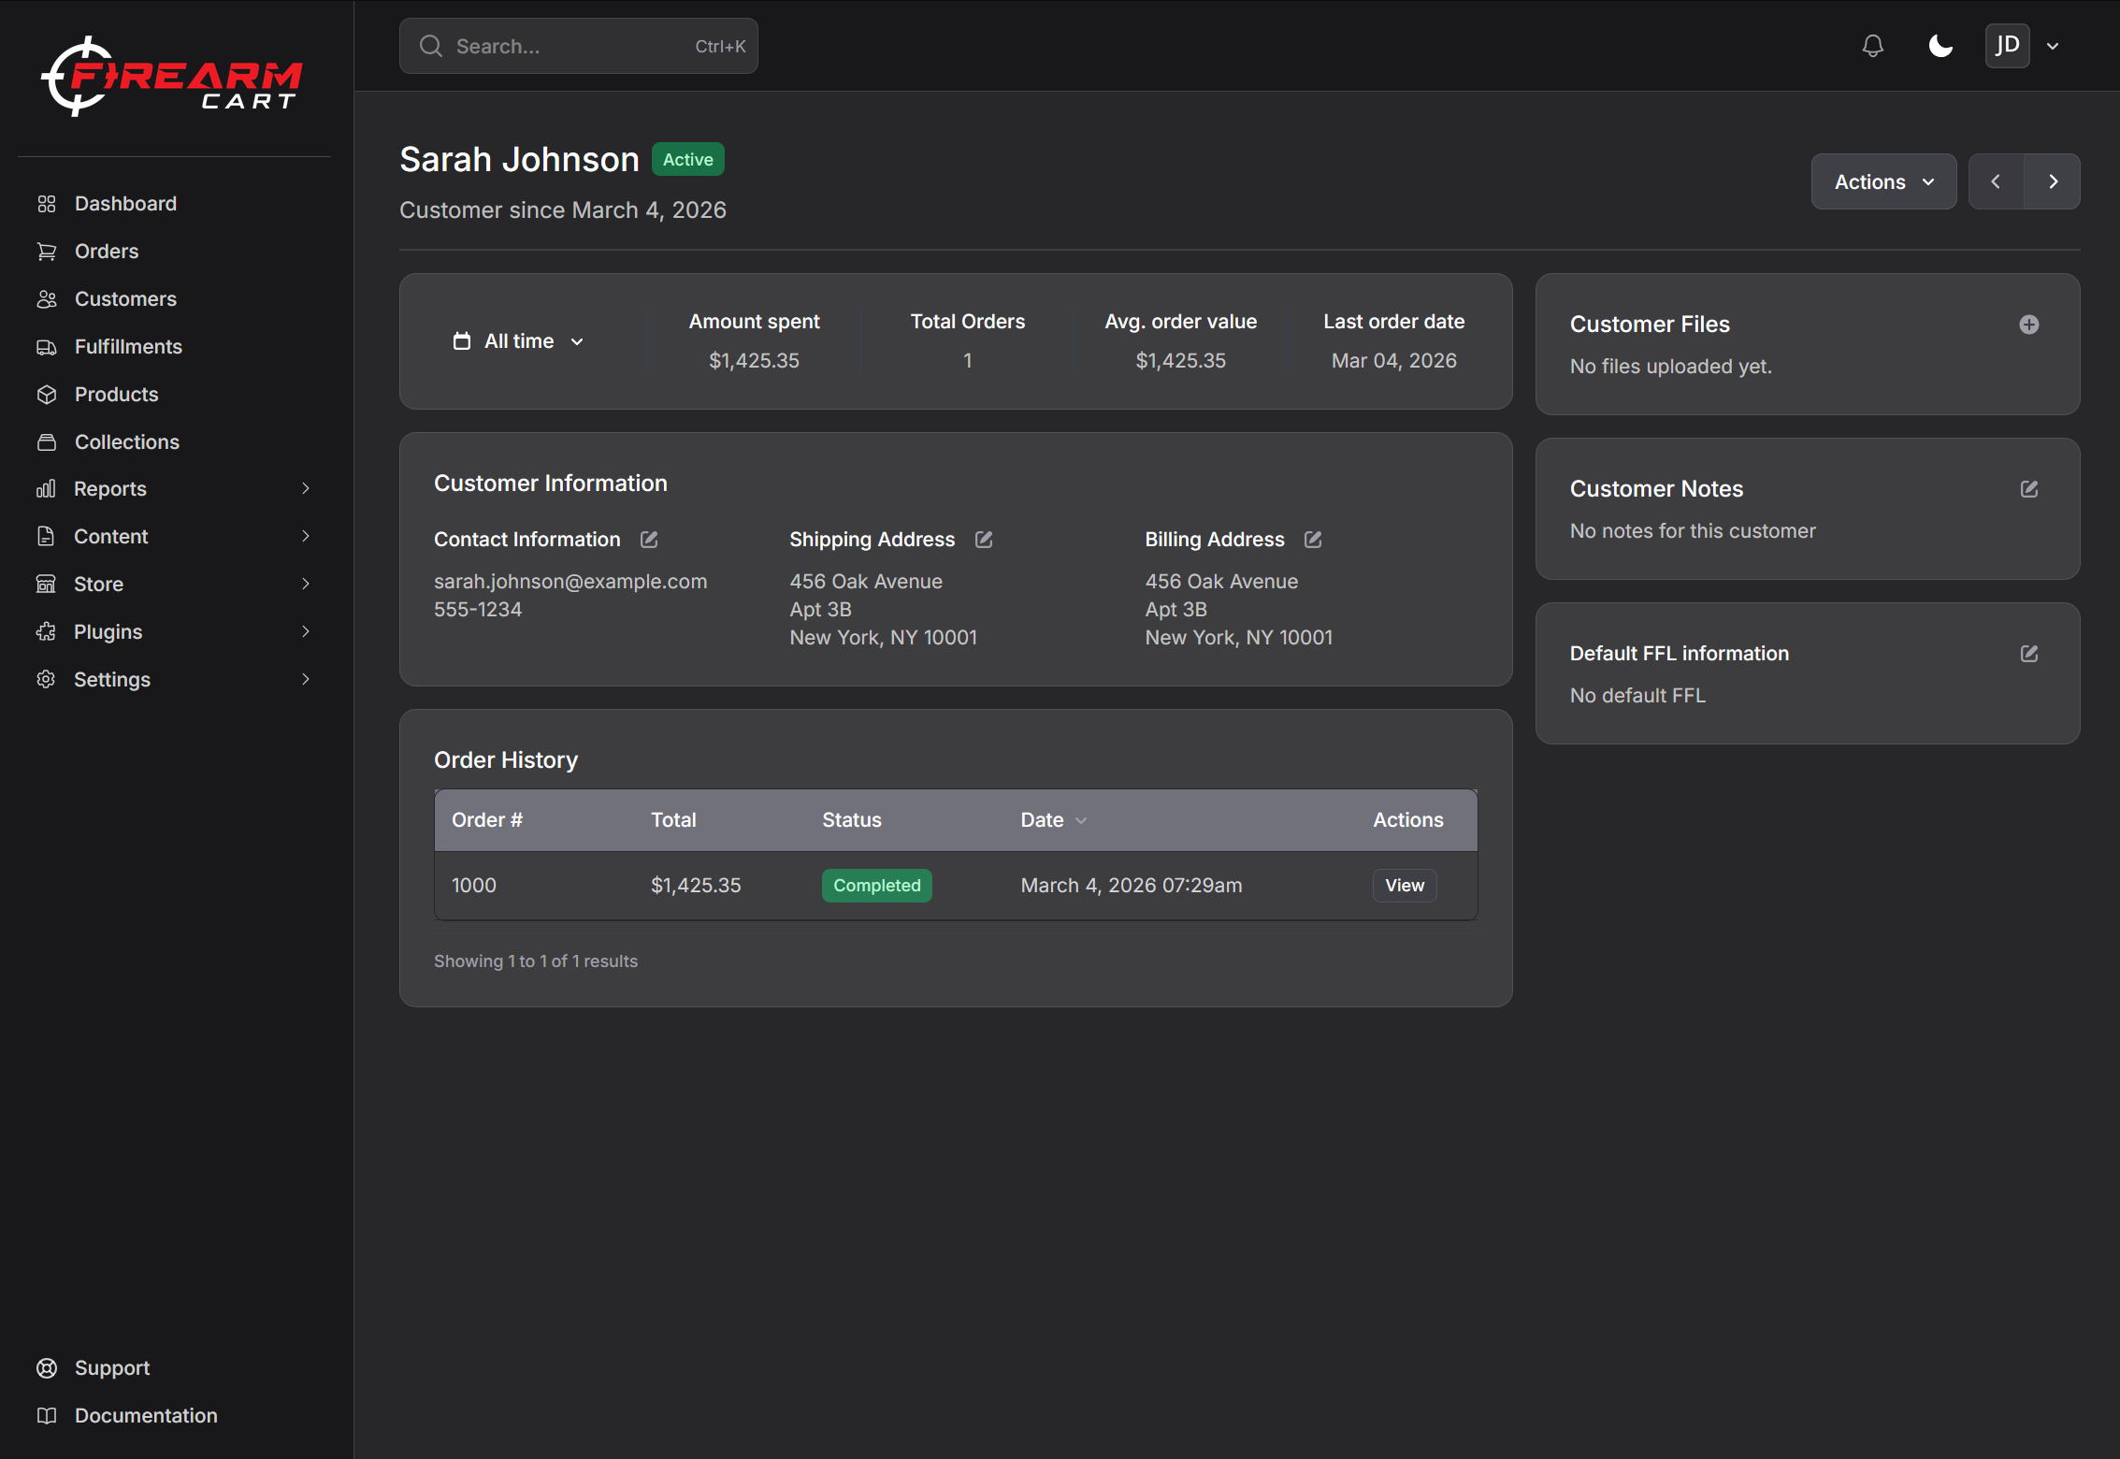Click the Settings gear icon

click(46, 680)
